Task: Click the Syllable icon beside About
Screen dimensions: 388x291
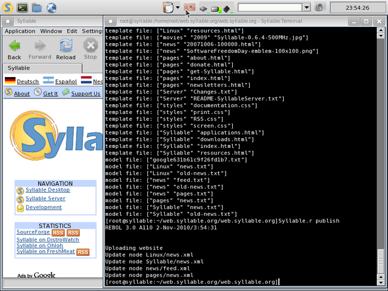Action: (x=8, y=92)
